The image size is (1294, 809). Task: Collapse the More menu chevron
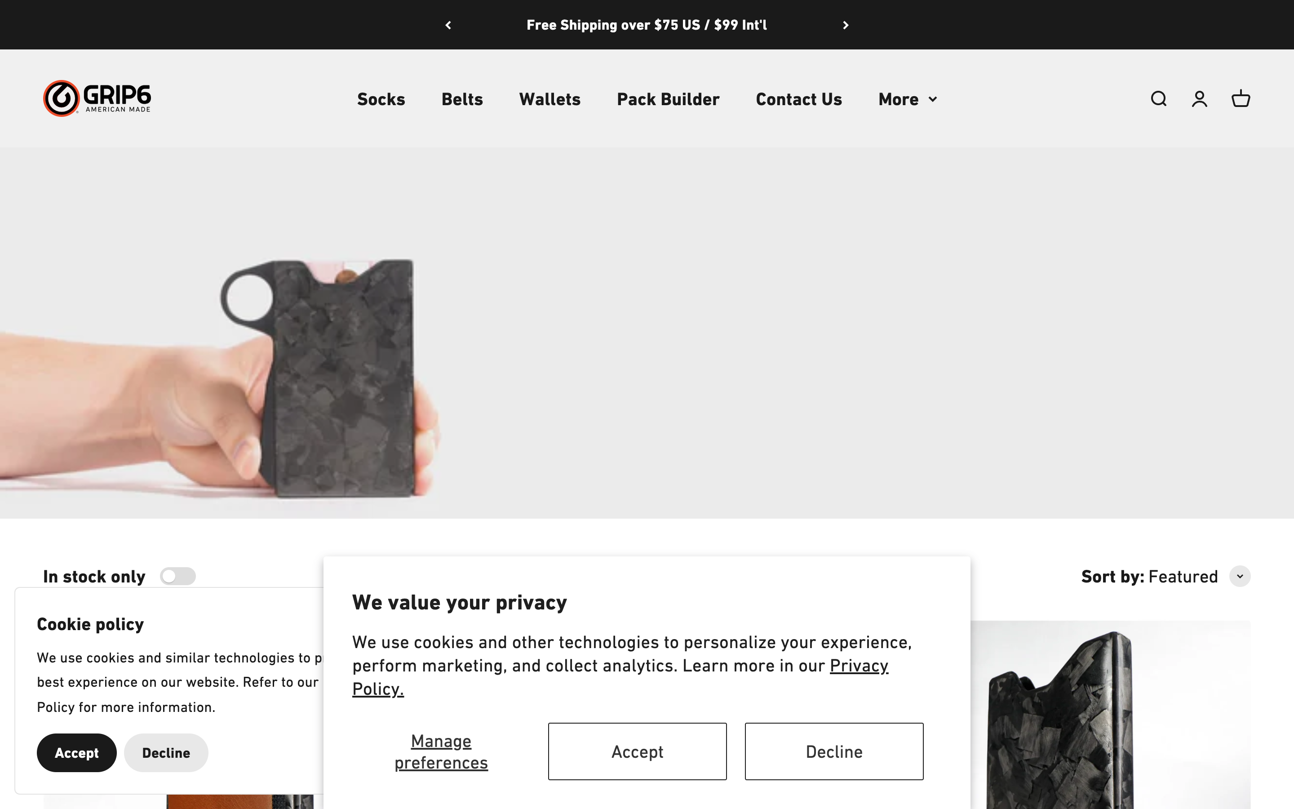933,99
